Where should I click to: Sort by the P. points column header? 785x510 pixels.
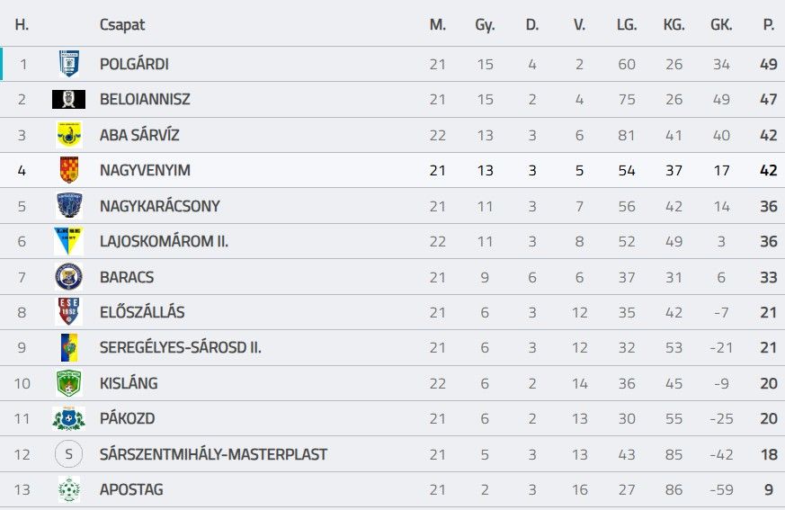pyautogui.click(x=769, y=24)
